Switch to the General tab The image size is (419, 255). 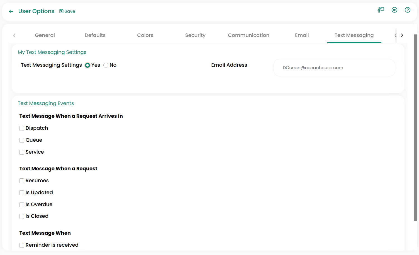point(45,35)
